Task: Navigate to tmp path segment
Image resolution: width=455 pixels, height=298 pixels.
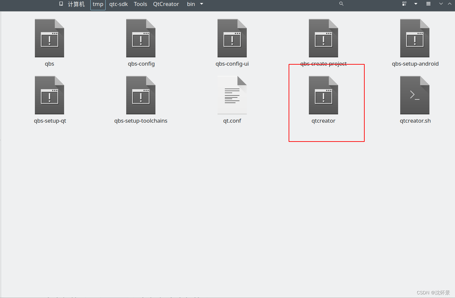Action: click(x=98, y=4)
